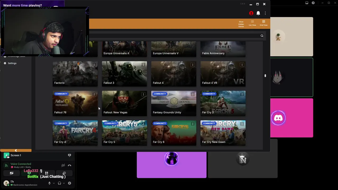Click the 'Far Cry 3' title text
The image size is (338, 190).
[208, 112]
